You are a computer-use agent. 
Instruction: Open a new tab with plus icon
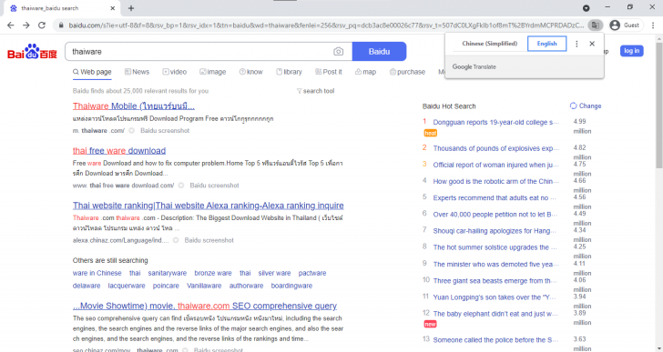[131, 8]
